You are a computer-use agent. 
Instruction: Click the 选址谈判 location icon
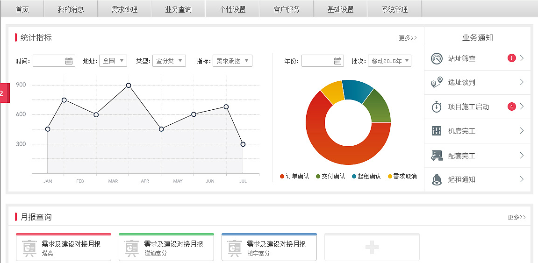tap(436, 83)
